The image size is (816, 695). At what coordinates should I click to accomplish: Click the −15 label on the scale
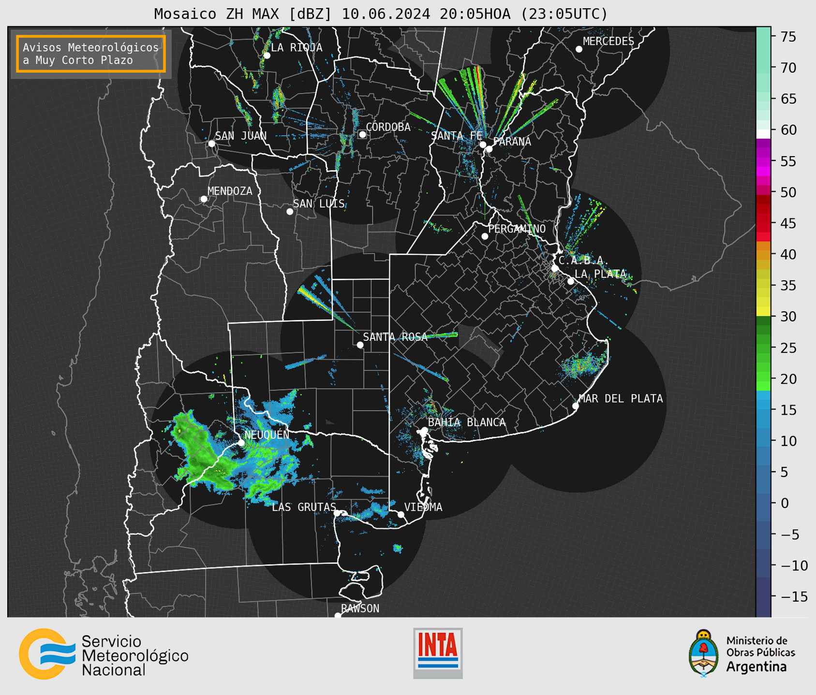click(794, 596)
